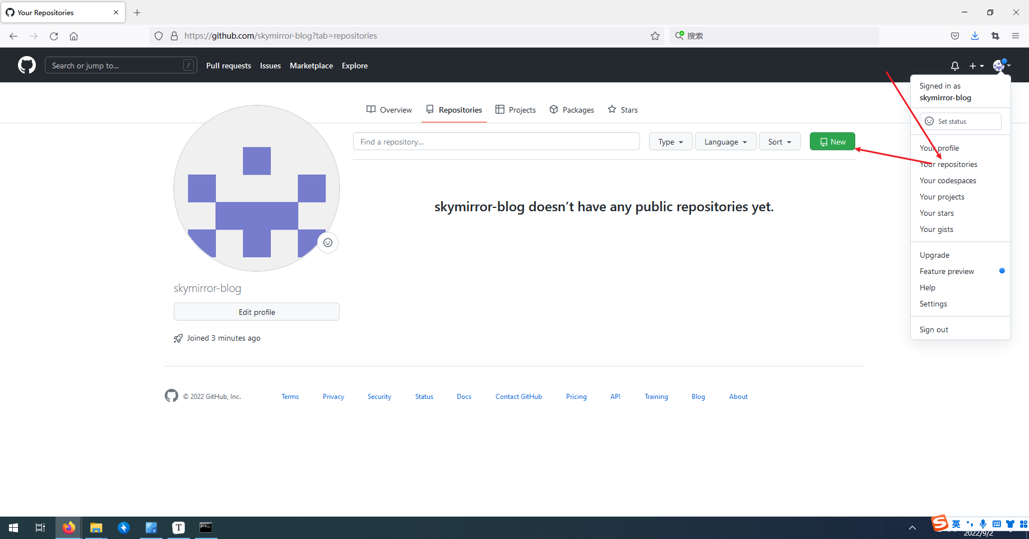
Task: Focus the Search or jump to field
Action: click(x=121, y=66)
